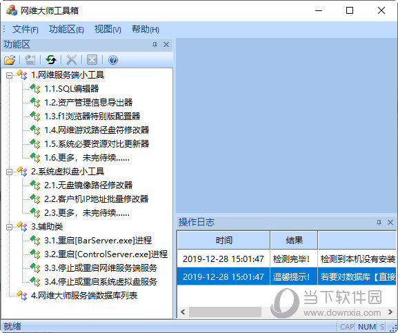Select 2.系统虚拟盘小工具 tree label
The width and height of the screenshot is (398, 333).
[68, 172]
